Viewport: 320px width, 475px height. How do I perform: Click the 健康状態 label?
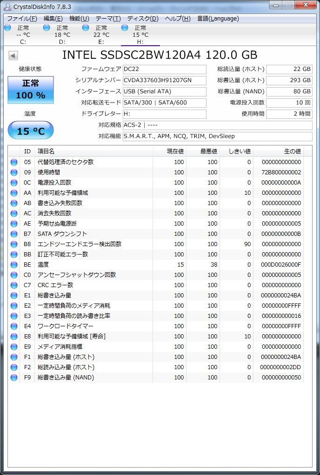[30, 69]
